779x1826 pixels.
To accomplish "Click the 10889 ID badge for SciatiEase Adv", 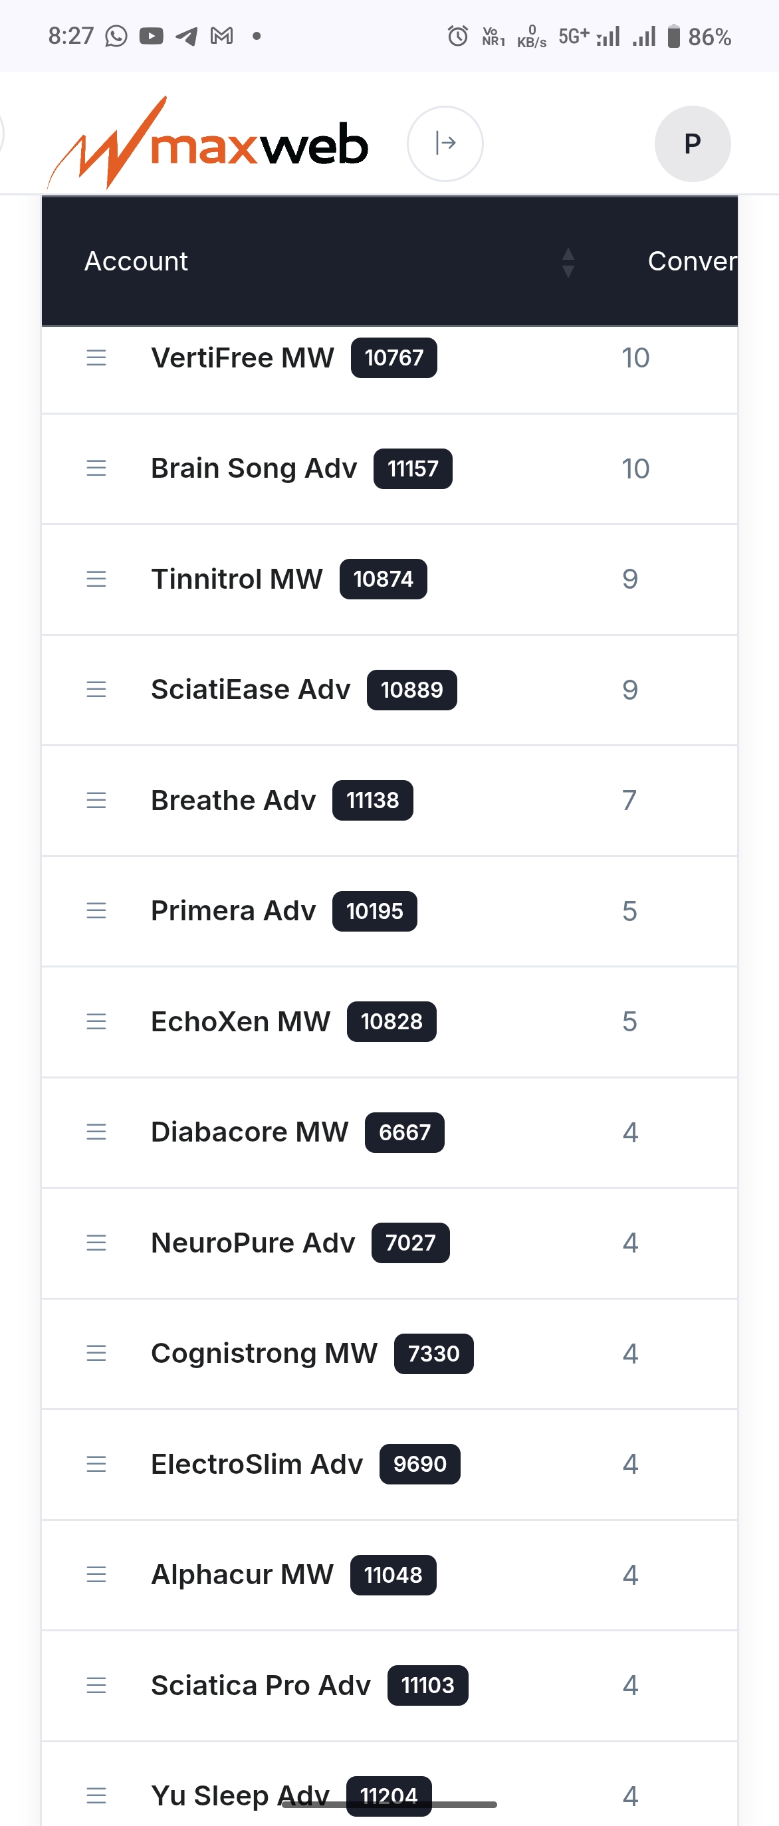I will tap(412, 690).
